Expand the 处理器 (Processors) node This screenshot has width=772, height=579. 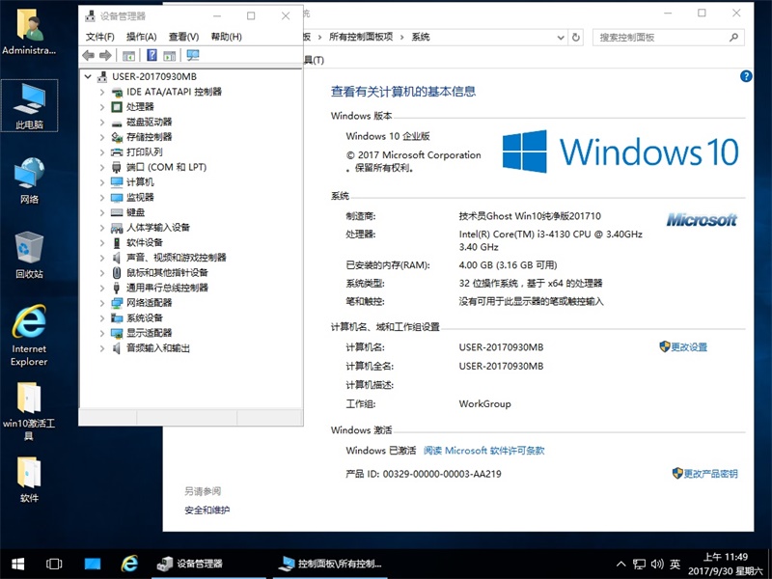pyautogui.click(x=102, y=106)
